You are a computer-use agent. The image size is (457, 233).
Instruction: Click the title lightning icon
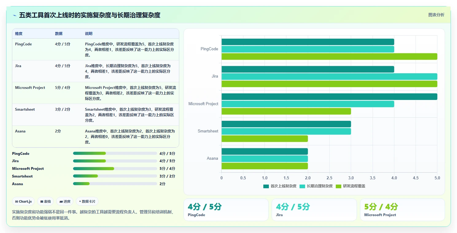(15, 15)
